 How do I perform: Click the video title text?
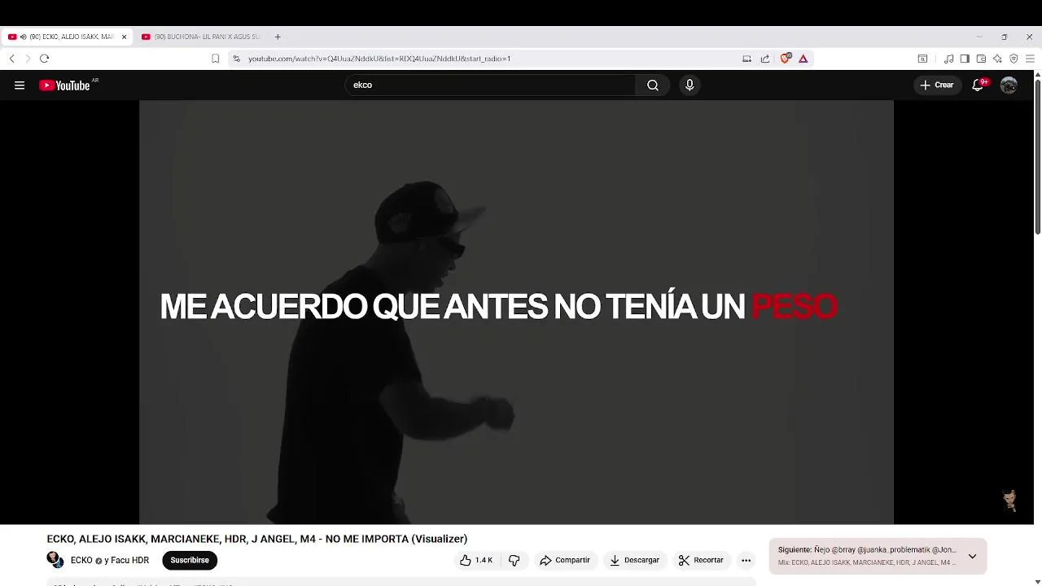coord(257,539)
